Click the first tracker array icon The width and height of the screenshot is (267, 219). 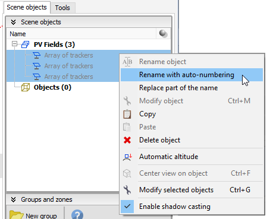pyautogui.click(x=37, y=55)
